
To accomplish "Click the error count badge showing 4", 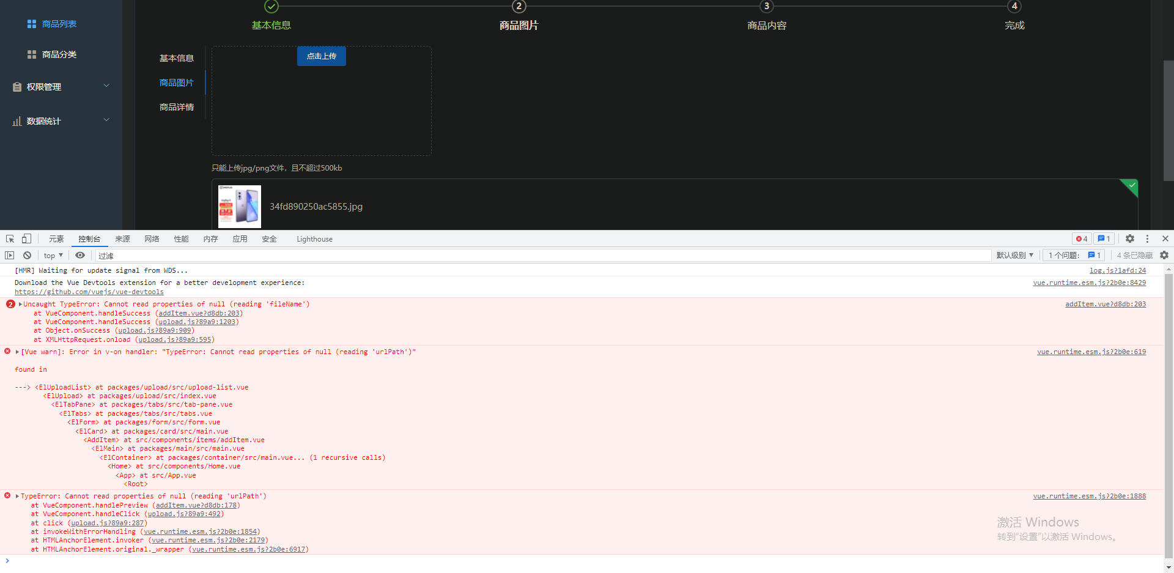I will pyautogui.click(x=1081, y=238).
